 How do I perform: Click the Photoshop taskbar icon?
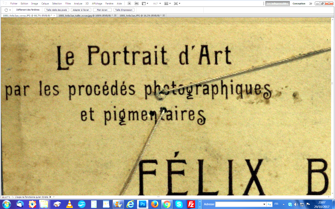tap(142, 205)
